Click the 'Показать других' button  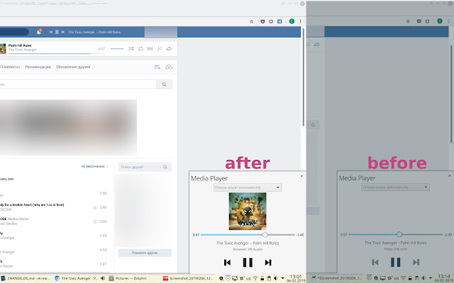(x=145, y=253)
